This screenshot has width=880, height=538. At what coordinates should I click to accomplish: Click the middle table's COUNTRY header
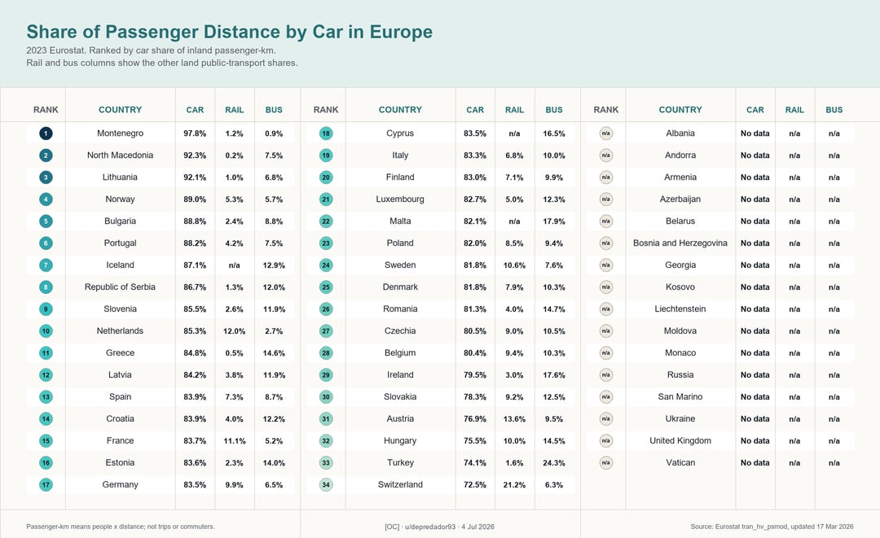point(400,110)
